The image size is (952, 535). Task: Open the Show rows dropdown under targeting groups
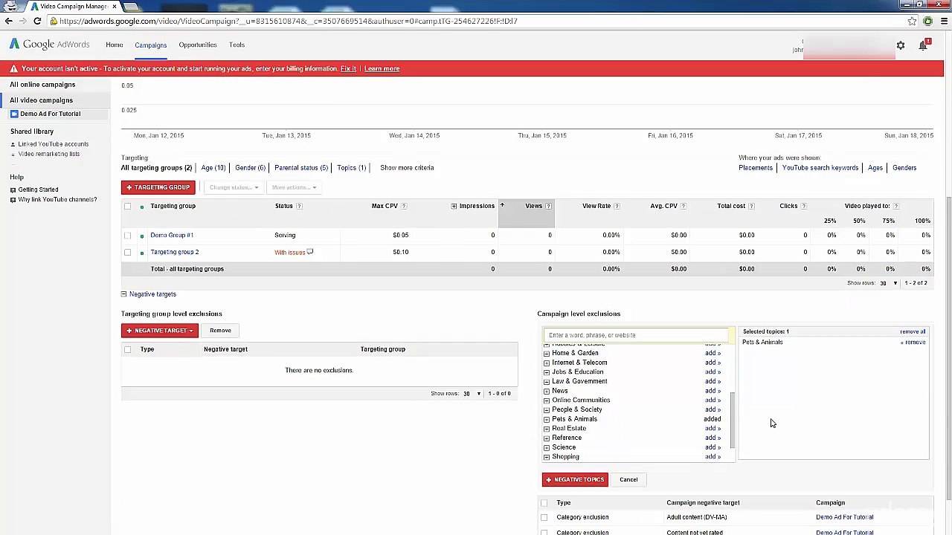(888, 283)
